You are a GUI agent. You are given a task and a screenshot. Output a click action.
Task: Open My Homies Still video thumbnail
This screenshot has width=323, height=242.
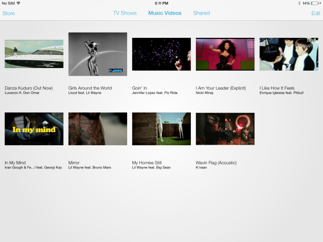(x=161, y=129)
